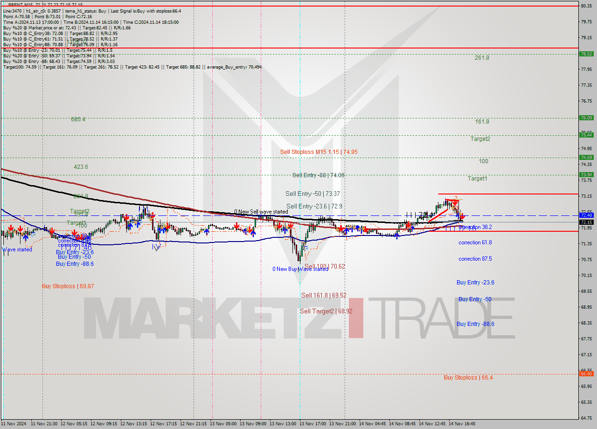Click the 'Last Signal is:Buy with stoploss:66.4' line

pos(146,11)
